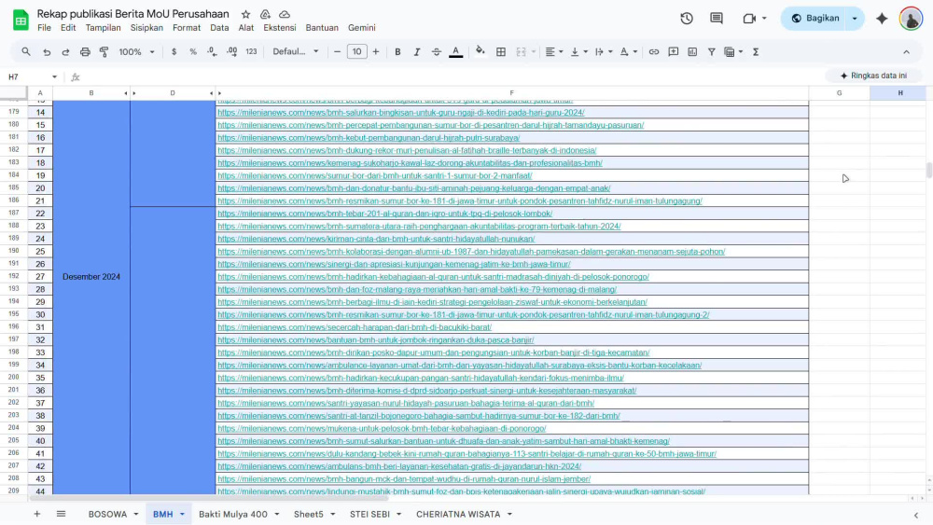Open the File menu

(44, 28)
